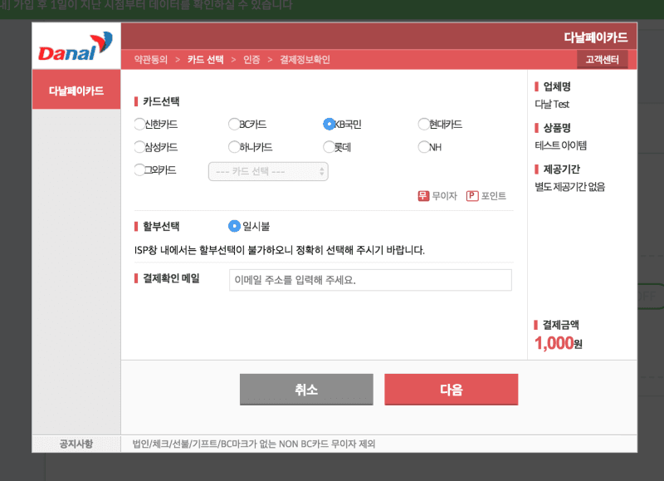Select the 롯데 radio button
The height and width of the screenshot is (481, 664).
coord(329,147)
